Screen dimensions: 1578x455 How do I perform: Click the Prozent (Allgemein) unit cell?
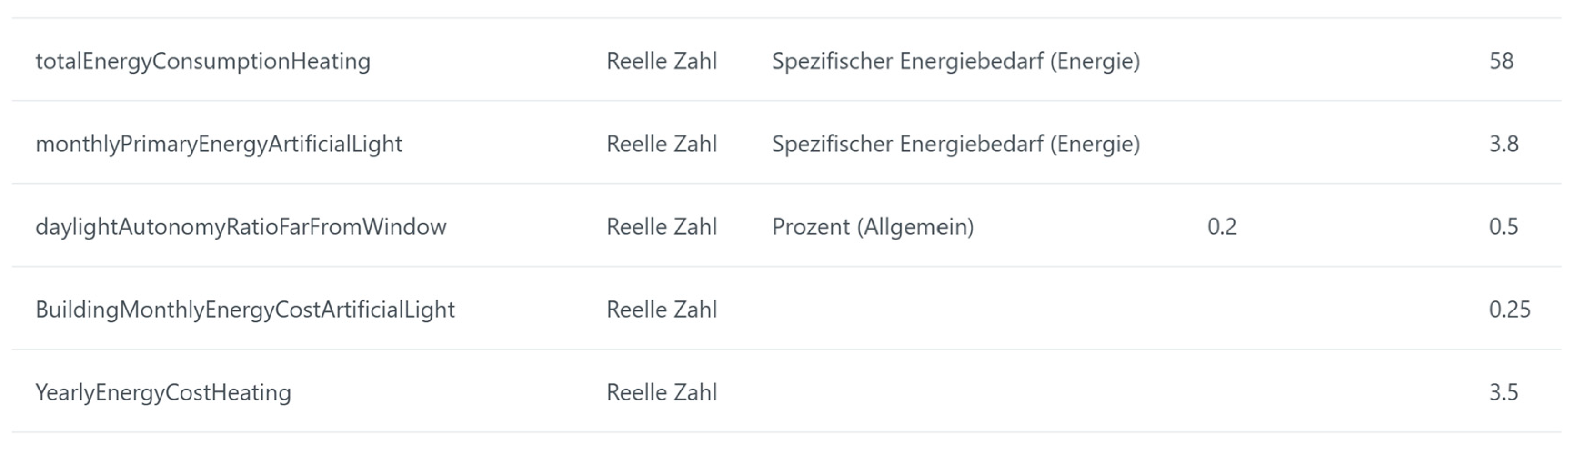(x=872, y=226)
